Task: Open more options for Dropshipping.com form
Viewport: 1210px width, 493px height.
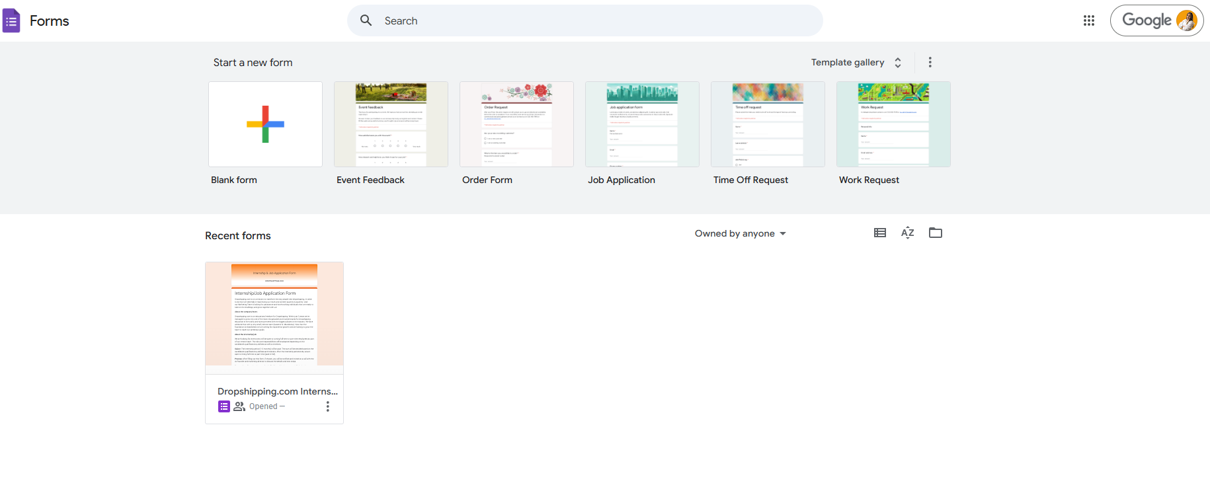Action: point(327,406)
